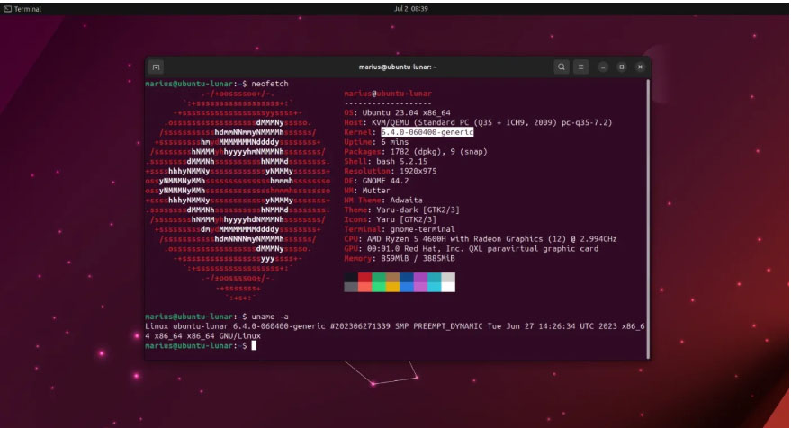Click the Packages line 1782 (dpkg)
Viewport: 791px width, 428px height.
[x=416, y=152]
